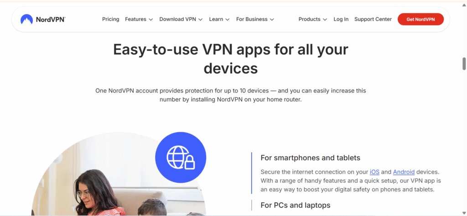467x216 pixels.
Task: Open the Download VPN dropdown menu
Action: [x=181, y=19]
